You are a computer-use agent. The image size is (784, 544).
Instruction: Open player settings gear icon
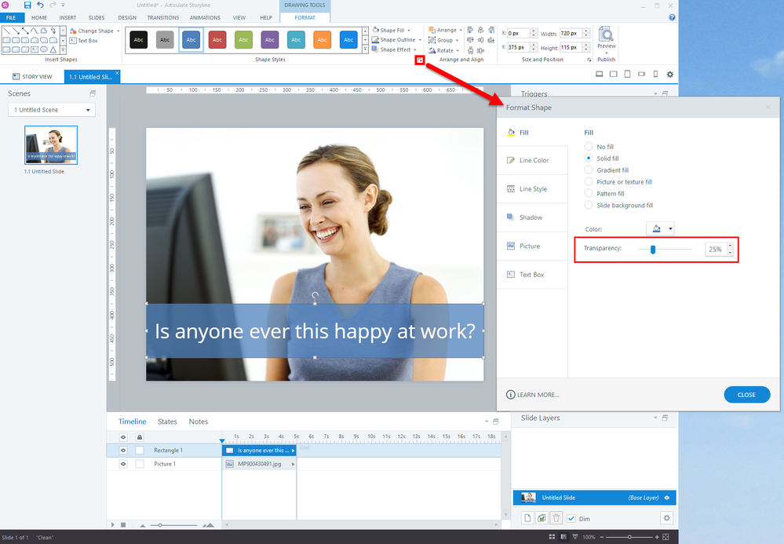pyautogui.click(x=669, y=75)
